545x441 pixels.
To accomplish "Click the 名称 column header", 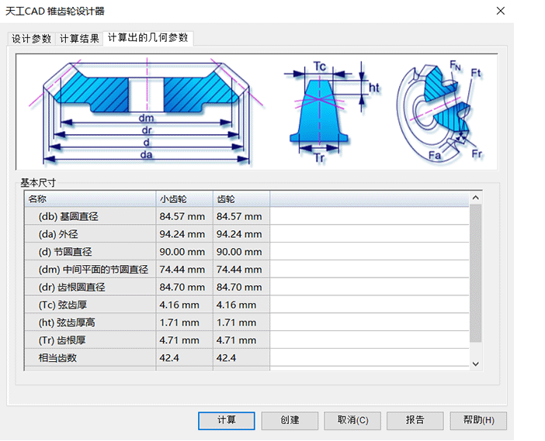I will (90, 199).
